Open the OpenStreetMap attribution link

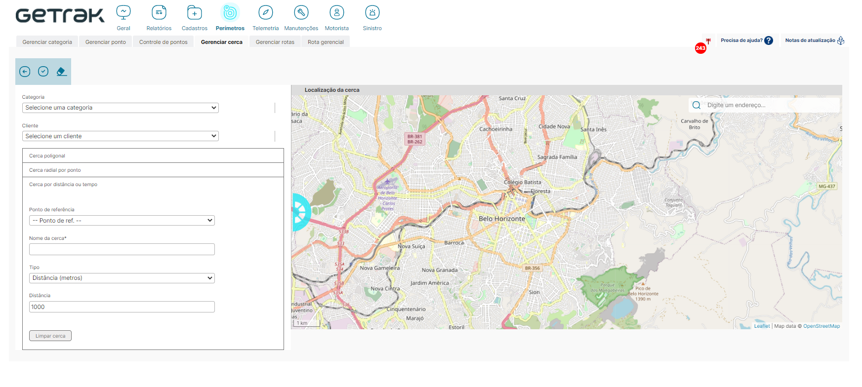pyautogui.click(x=821, y=326)
